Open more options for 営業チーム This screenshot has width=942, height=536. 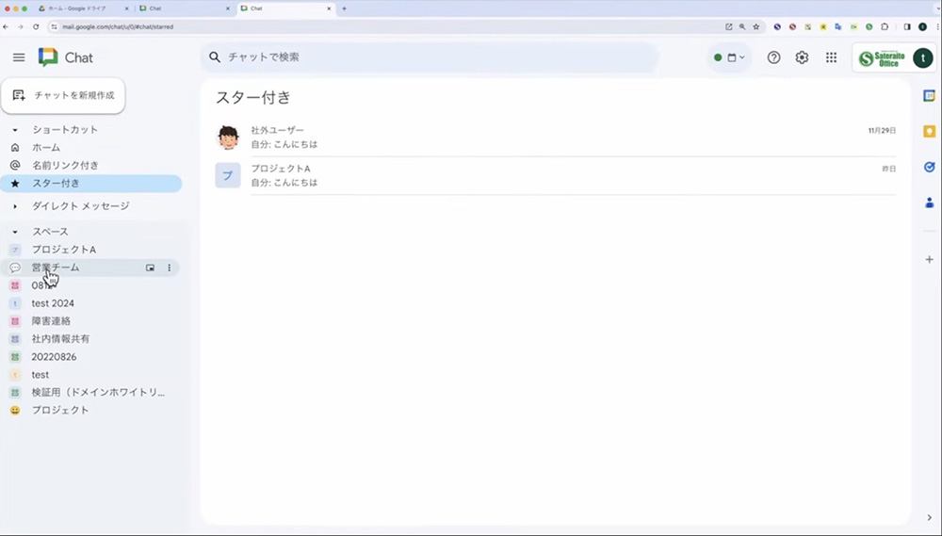pos(169,268)
